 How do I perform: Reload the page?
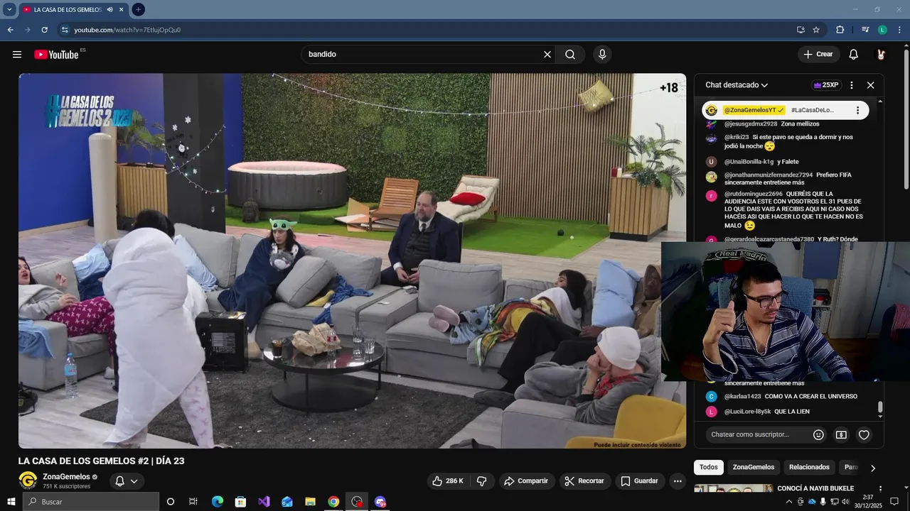tap(44, 30)
